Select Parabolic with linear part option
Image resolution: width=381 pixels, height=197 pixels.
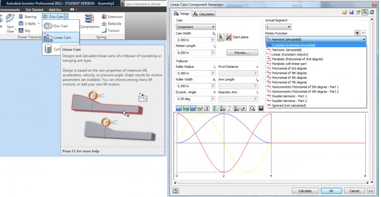click(316, 64)
